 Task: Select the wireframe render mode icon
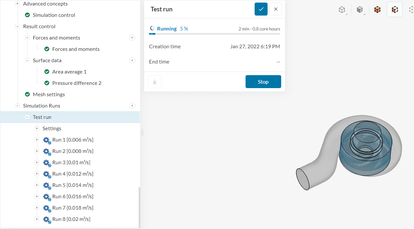[342, 9]
